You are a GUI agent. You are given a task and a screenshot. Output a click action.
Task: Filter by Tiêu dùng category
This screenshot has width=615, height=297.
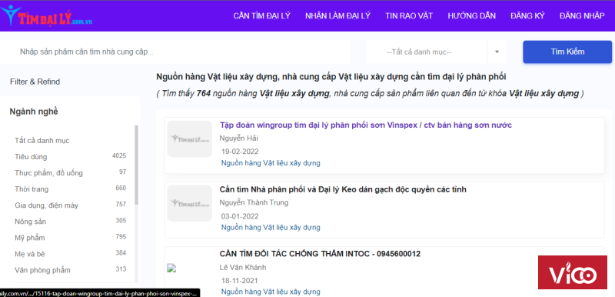(x=31, y=157)
